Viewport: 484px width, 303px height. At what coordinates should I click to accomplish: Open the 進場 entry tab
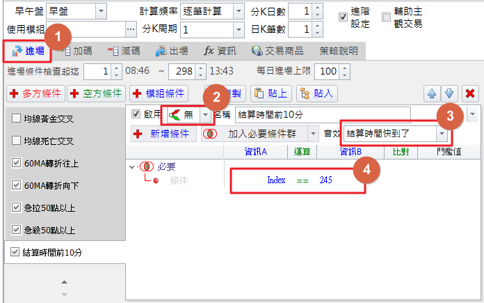point(28,51)
